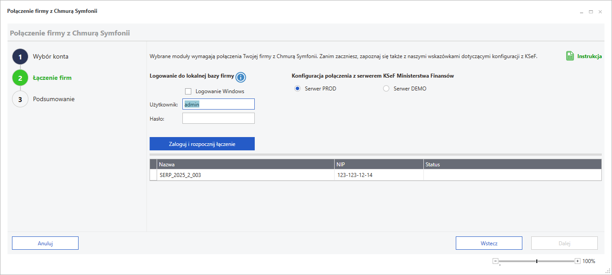The width and height of the screenshot is (612, 275).
Task: Go to step 1 Wybór konta
Action: (51, 56)
